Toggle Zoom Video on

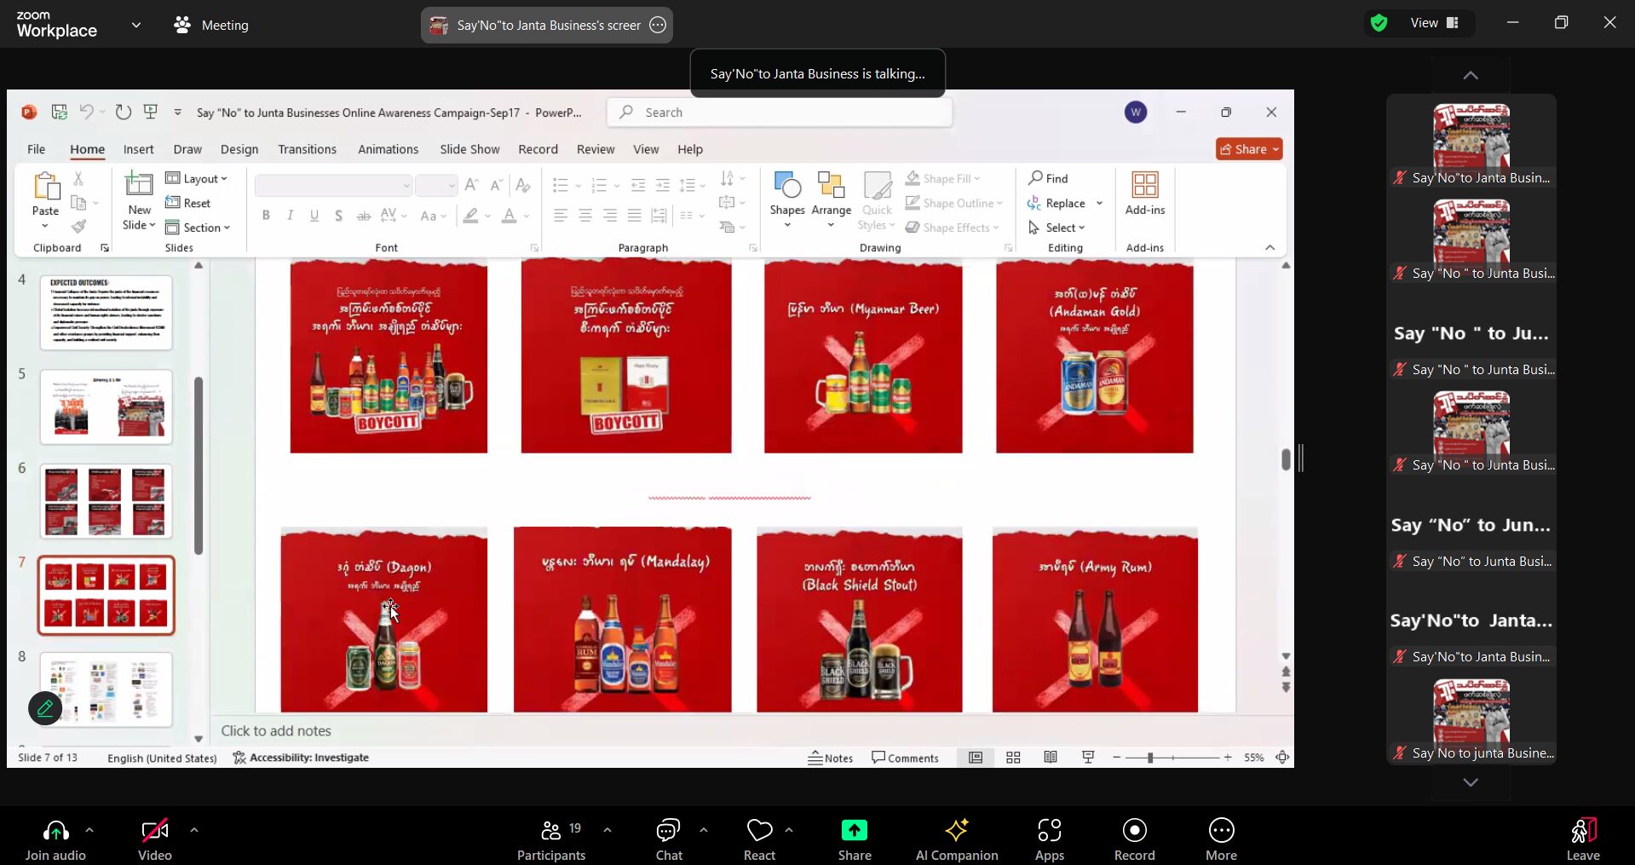tap(155, 840)
